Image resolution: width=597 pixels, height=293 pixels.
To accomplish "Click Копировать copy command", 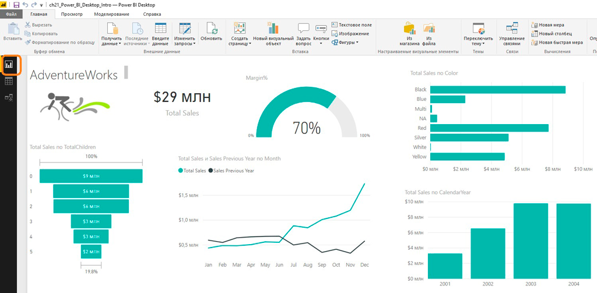I will click(41, 33).
